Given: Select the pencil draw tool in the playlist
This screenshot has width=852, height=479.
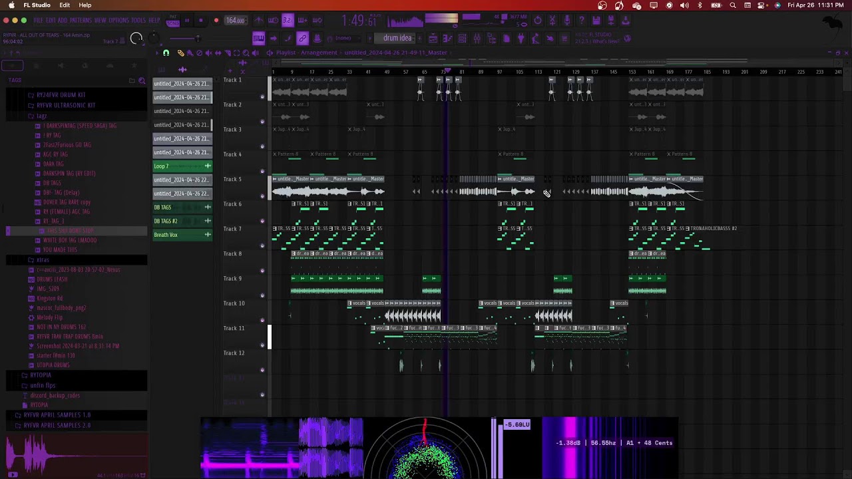Looking at the screenshot, I should 181,53.
